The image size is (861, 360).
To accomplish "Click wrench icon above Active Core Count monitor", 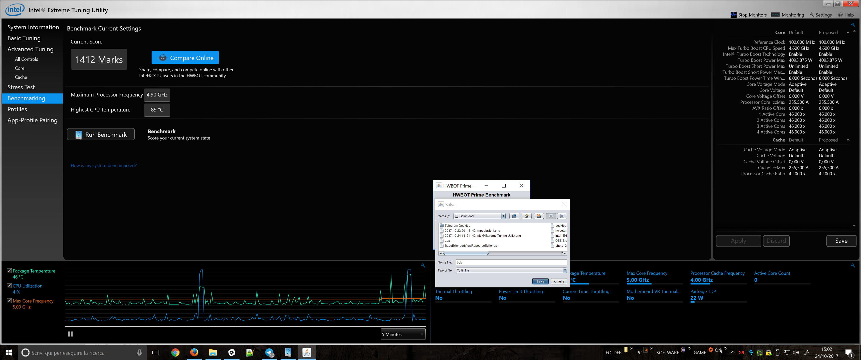I will pyautogui.click(x=853, y=265).
